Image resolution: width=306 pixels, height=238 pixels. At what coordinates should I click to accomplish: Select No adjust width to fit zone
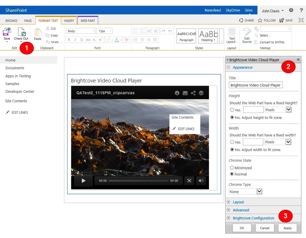[232, 150]
